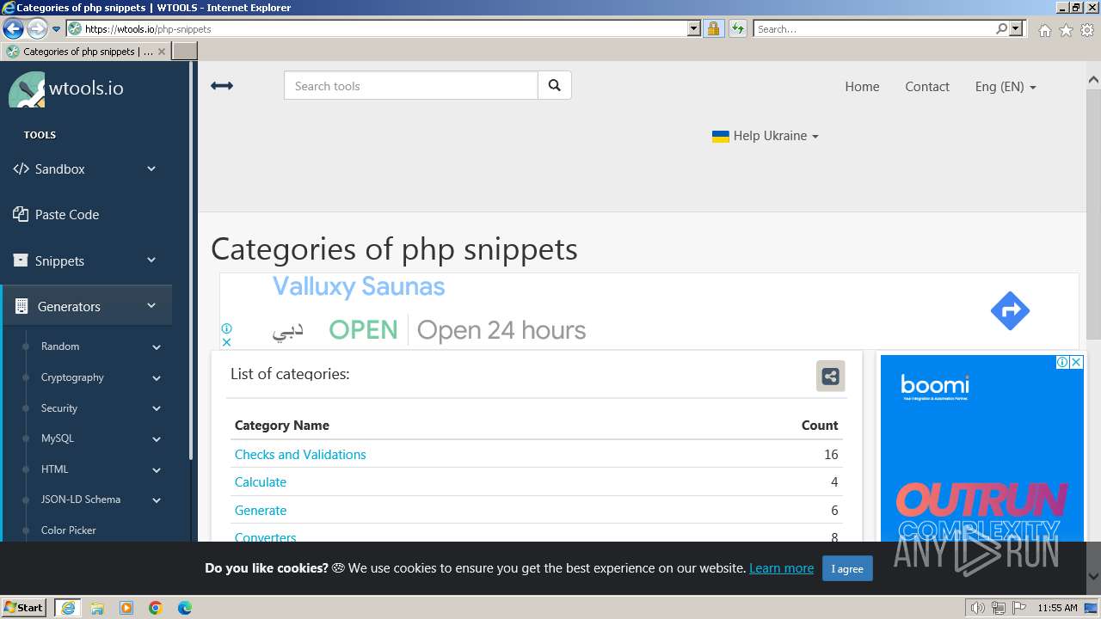Click the Internet Explorer taskbar icon
The image size is (1101, 619).
(68, 608)
